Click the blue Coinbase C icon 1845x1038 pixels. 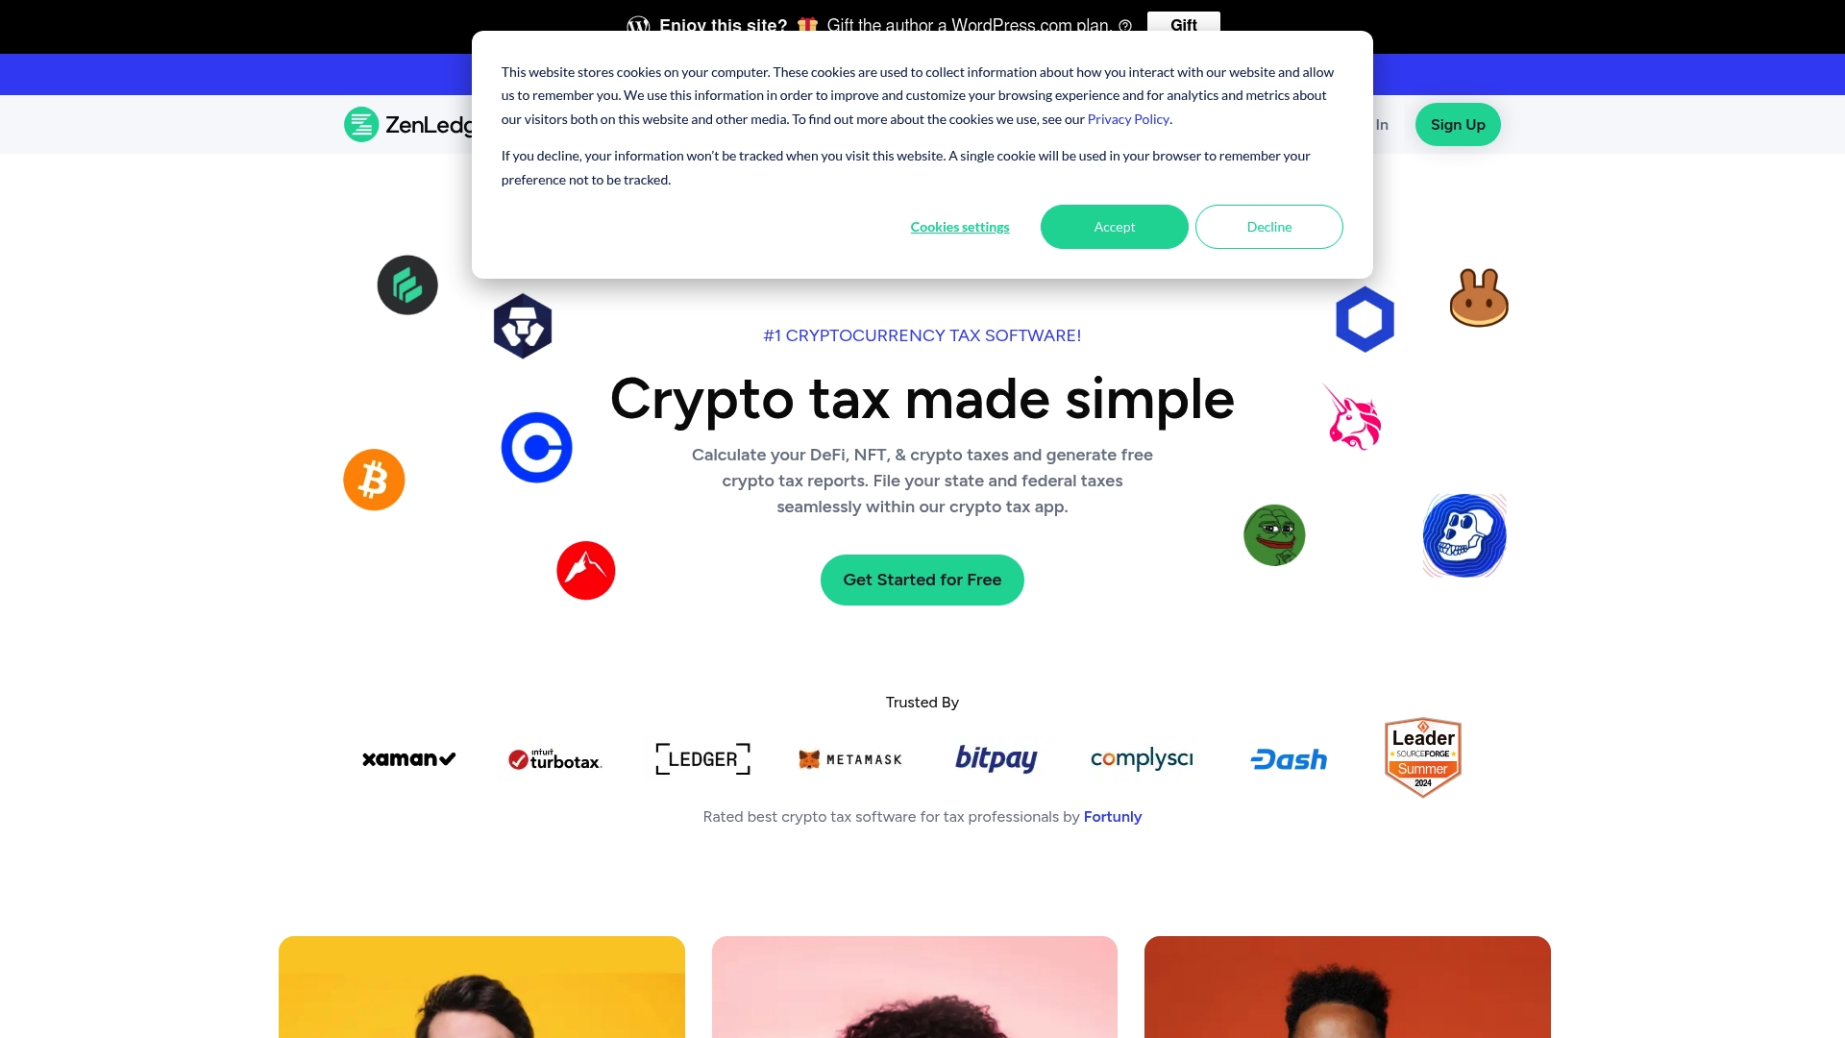coord(536,446)
